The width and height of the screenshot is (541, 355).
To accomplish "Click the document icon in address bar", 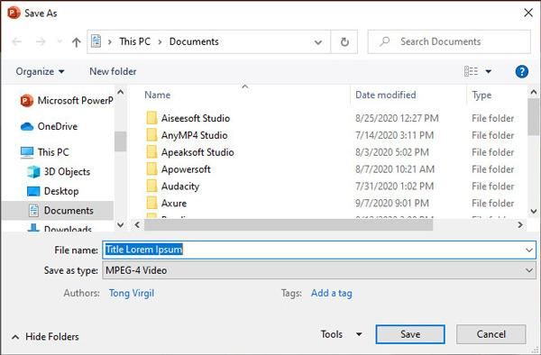I will click(96, 41).
